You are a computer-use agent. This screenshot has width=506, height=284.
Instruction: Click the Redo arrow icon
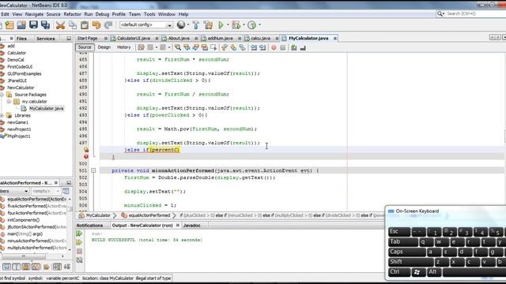(x=108, y=24)
